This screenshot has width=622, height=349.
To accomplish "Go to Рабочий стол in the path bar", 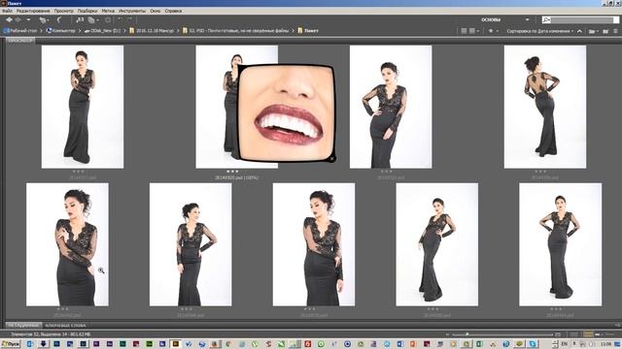I will coord(20,30).
